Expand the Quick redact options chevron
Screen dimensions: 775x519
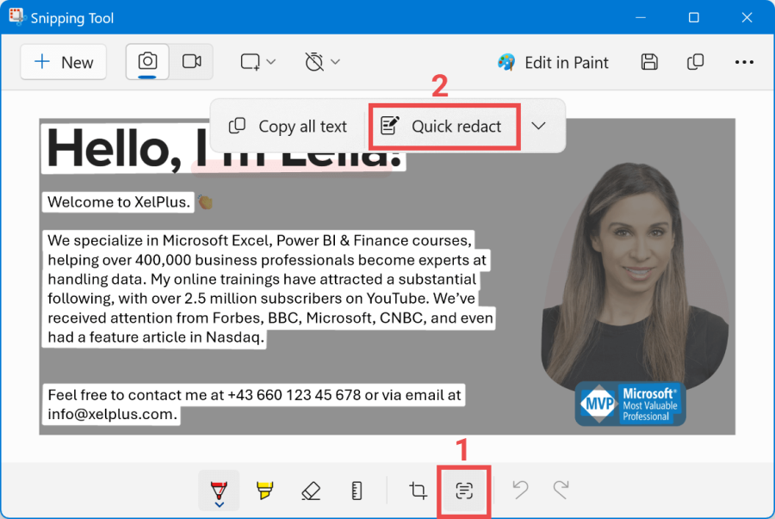(x=538, y=127)
